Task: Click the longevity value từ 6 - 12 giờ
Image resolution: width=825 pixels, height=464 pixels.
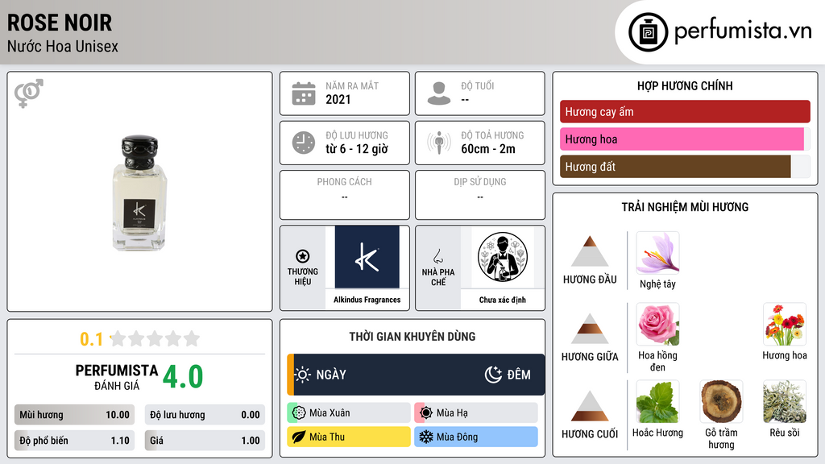Action: pos(357,149)
